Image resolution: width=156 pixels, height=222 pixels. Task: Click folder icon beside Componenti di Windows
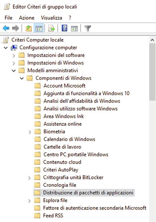pyautogui.click(x=30, y=78)
